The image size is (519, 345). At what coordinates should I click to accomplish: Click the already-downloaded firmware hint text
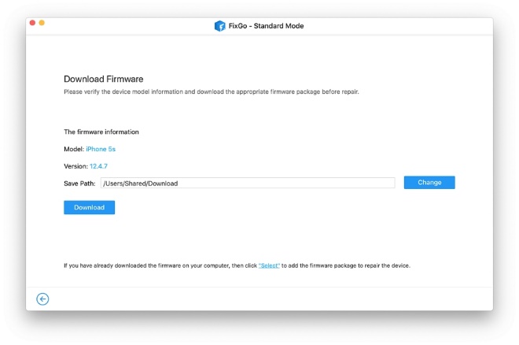pyautogui.click(x=157, y=265)
